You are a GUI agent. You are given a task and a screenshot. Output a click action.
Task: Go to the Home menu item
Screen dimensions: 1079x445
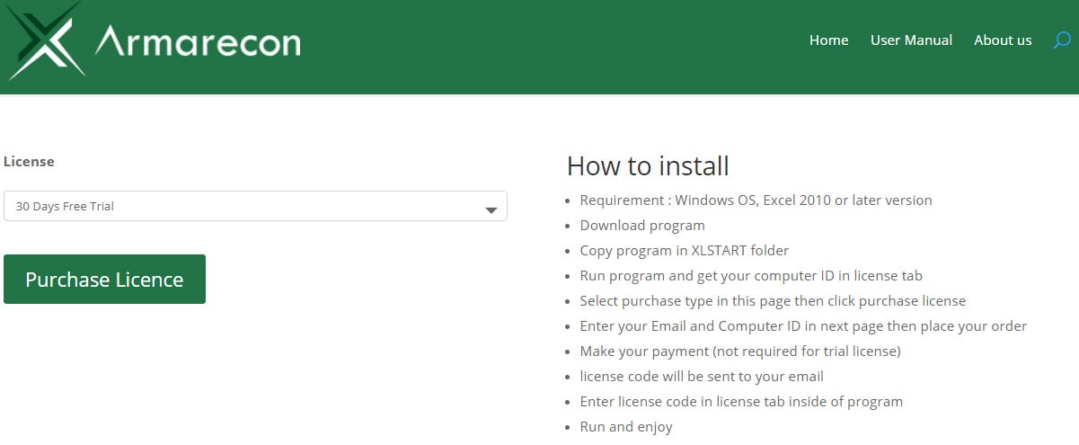coord(828,40)
